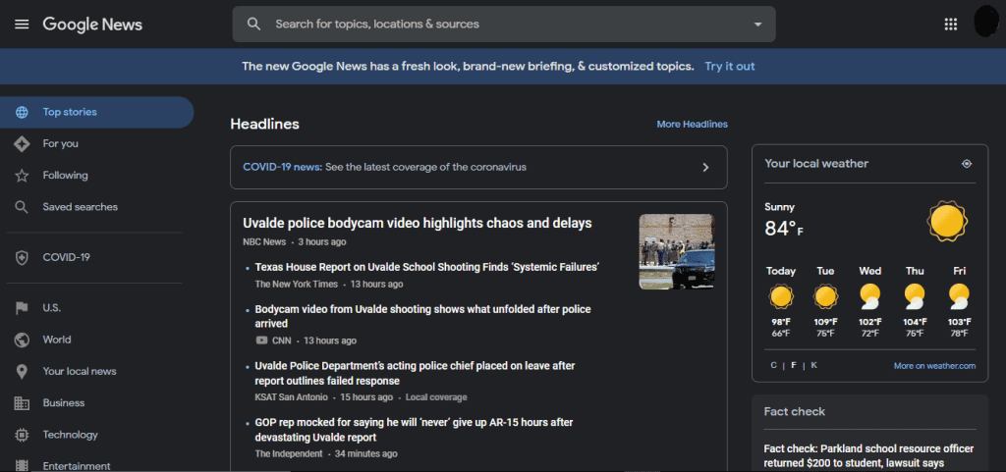This screenshot has width=1006, height=472.
Task: Click the Following star icon
Action: click(x=22, y=176)
